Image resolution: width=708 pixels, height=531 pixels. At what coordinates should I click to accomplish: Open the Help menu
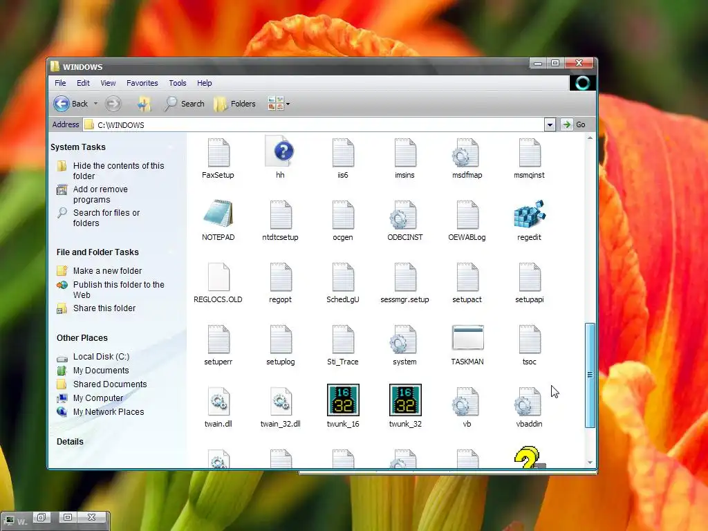point(205,83)
